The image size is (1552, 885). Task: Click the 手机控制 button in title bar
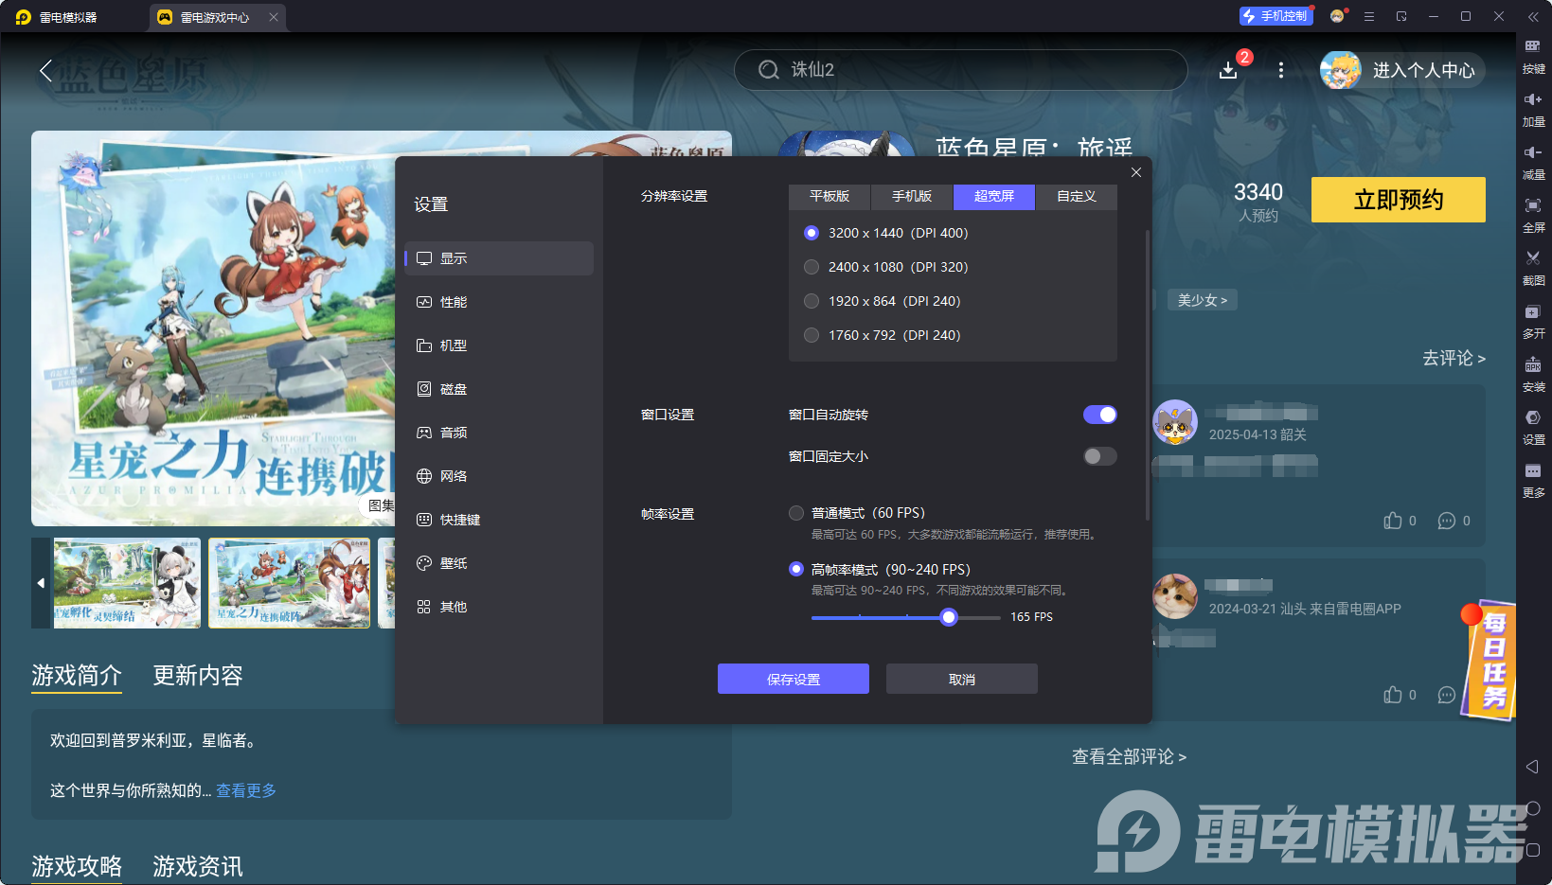coord(1276,16)
